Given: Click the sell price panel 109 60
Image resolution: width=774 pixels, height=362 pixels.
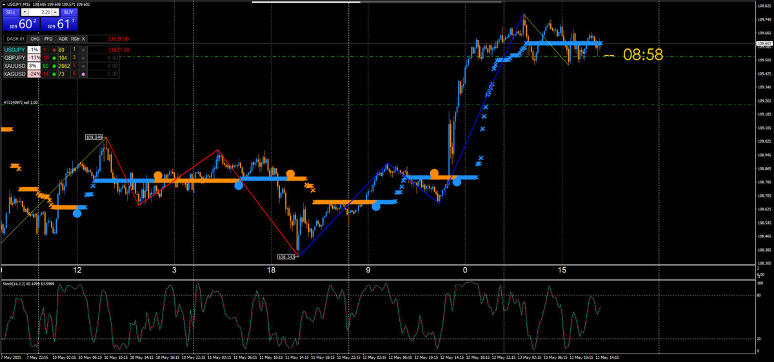Looking at the screenshot, I should (x=21, y=24).
